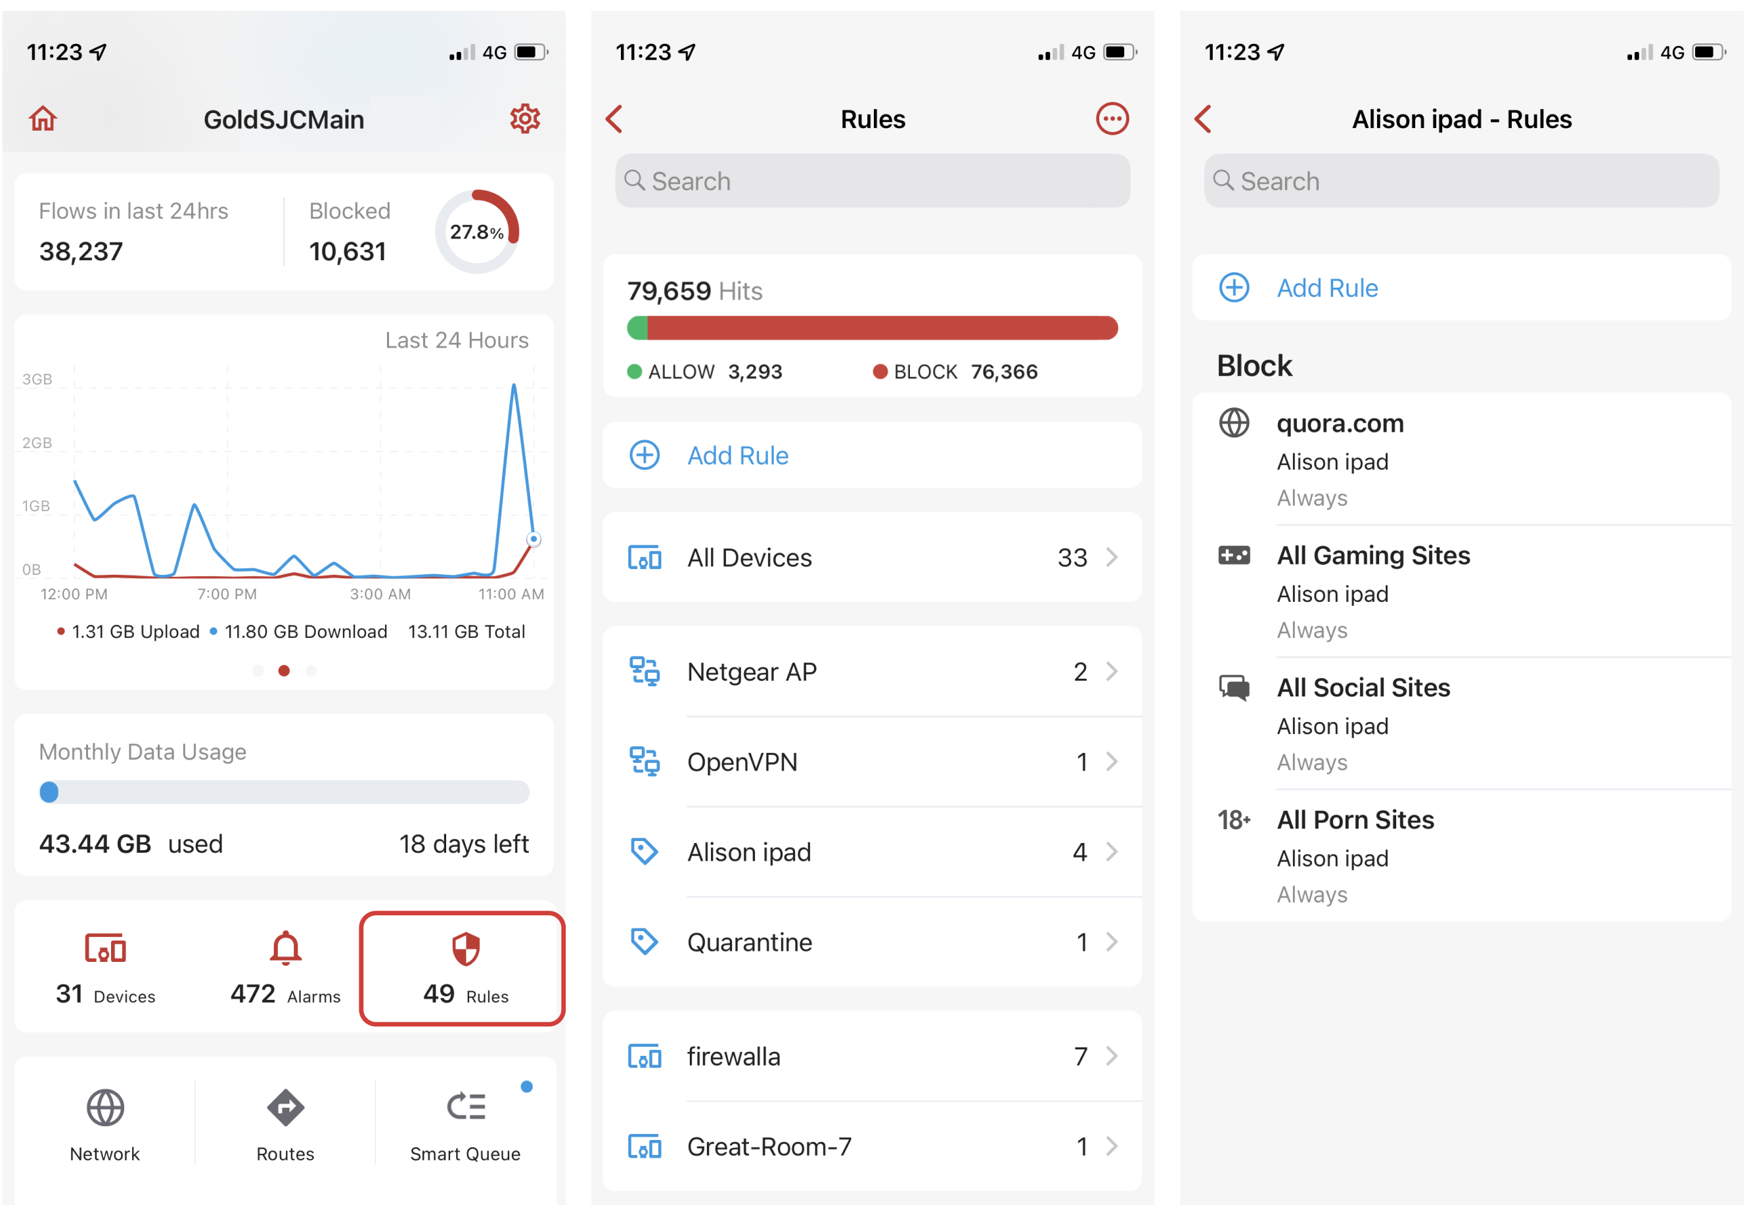1749x1205 pixels.
Task: Expand the All Devices rules row
Action: point(872,557)
